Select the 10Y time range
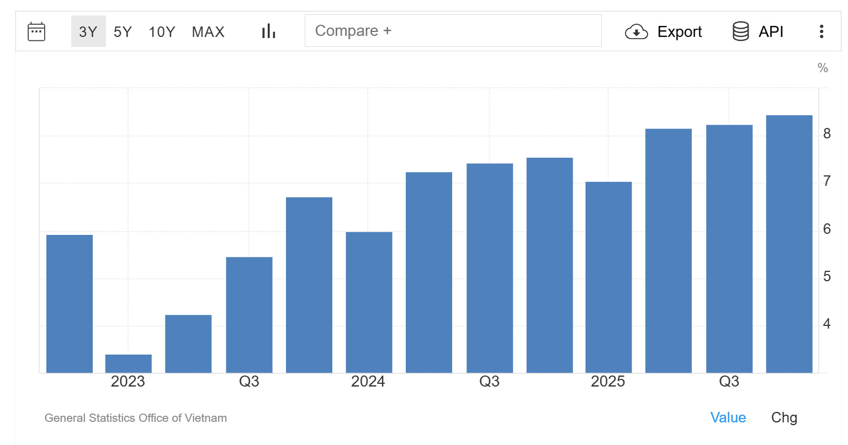848x445 pixels. tap(161, 31)
